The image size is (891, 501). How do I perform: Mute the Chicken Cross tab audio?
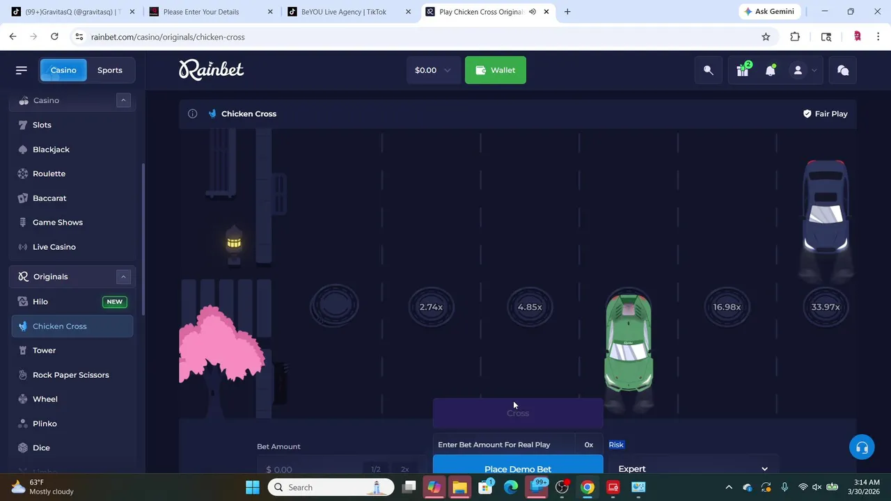pyautogui.click(x=533, y=12)
